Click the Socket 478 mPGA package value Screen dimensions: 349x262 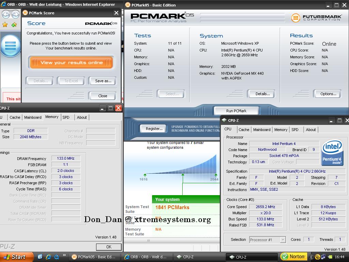click(284, 156)
